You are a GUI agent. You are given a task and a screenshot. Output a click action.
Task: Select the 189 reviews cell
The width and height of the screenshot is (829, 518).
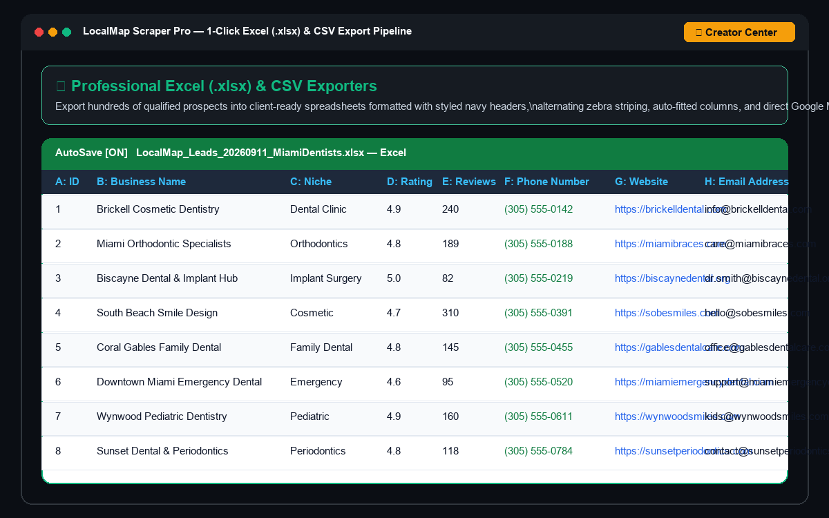click(450, 244)
